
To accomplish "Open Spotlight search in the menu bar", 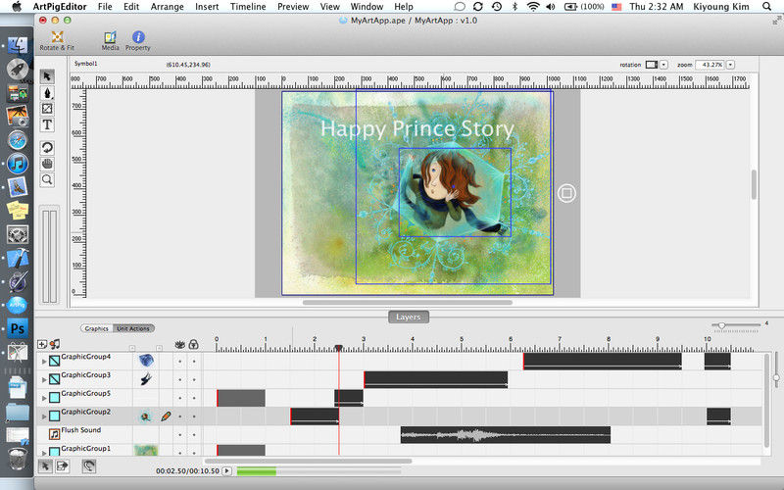I will (766, 7).
